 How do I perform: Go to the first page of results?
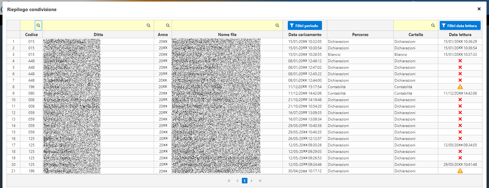click(229, 181)
